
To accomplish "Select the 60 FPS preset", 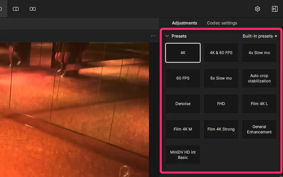I will [x=183, y=78].
